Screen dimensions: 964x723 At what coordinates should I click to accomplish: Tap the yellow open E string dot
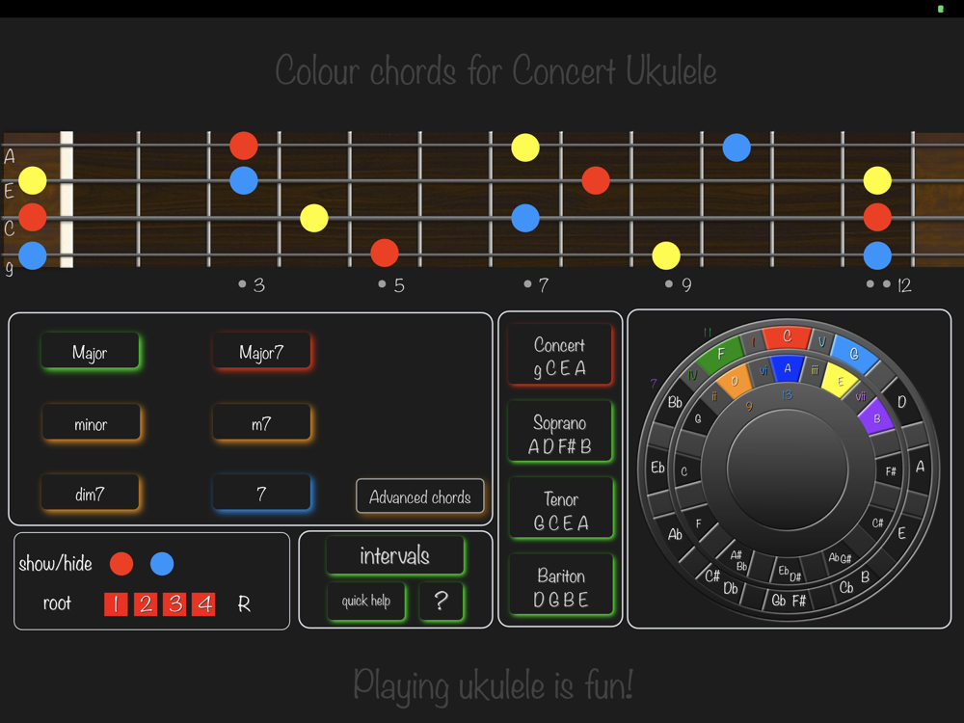point(33,181)
